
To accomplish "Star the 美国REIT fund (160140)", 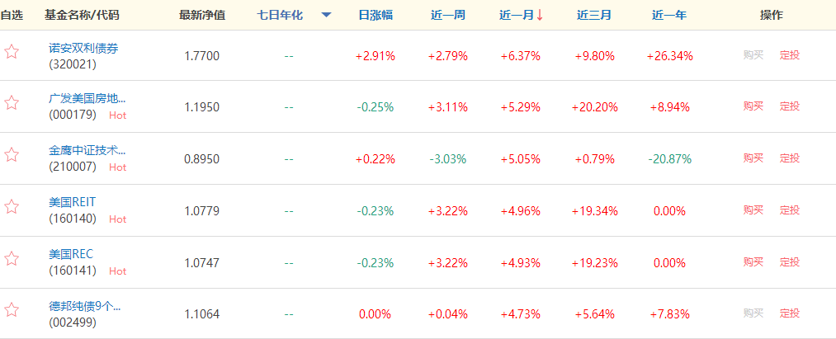I will (12, 207).
